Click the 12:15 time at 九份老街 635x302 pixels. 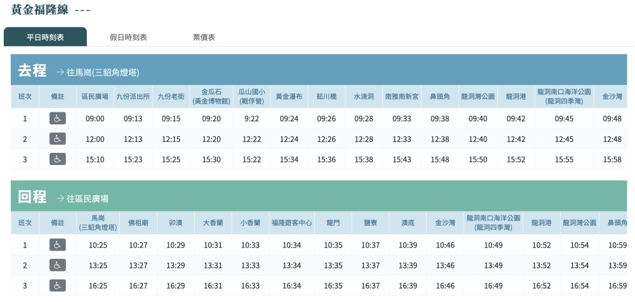click(x=171, y=139)
